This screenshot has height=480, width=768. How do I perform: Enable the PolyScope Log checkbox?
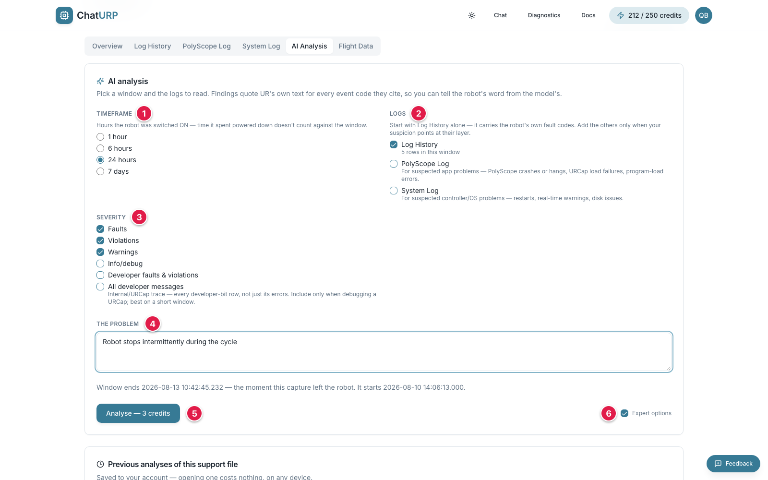point(394,164)
